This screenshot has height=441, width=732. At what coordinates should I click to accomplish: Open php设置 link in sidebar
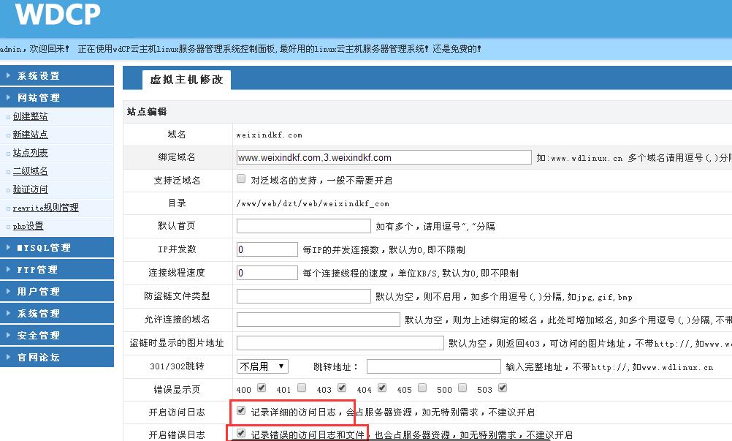(28, 226)
